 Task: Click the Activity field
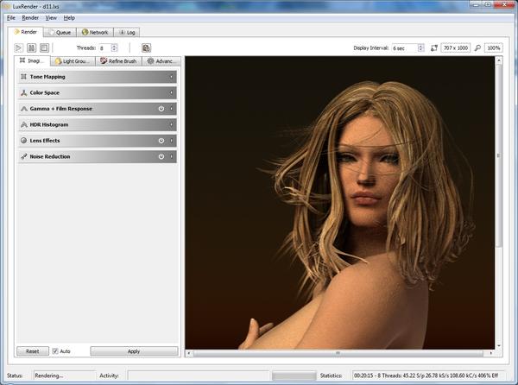pos(199,376)
